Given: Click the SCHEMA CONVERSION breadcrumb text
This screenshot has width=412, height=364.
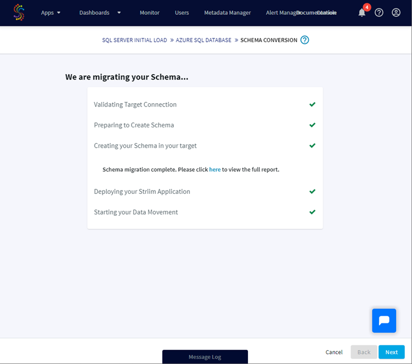Looking at the screenshot, I should (269, 40).
